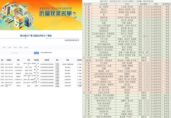This screenshot has height=118, width=171.
Task: Click the 闪耀 work name cell
Action: (x=104, y=68)
